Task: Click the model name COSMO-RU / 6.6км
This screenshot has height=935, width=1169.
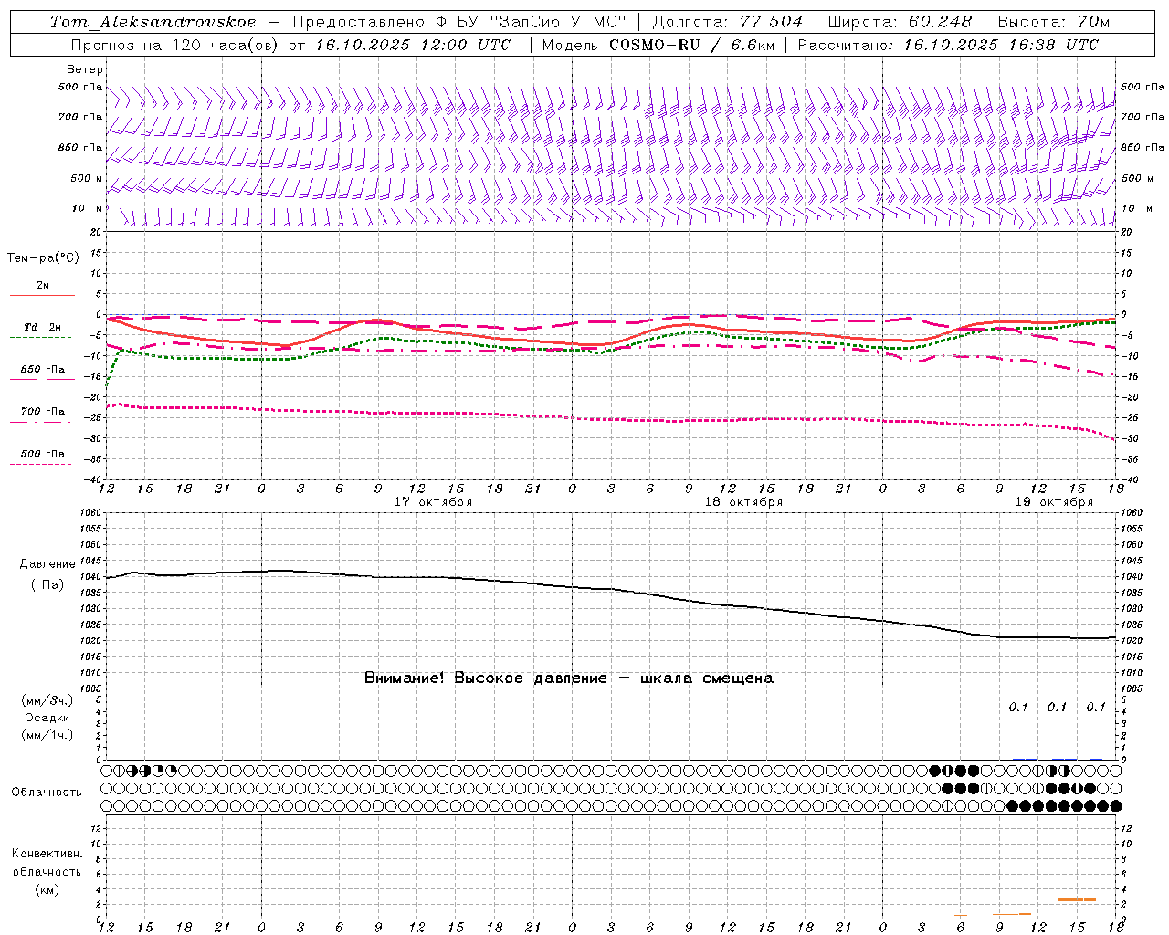Action: [x=691, y=45]
